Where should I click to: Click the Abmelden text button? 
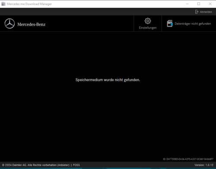(206, 12)
